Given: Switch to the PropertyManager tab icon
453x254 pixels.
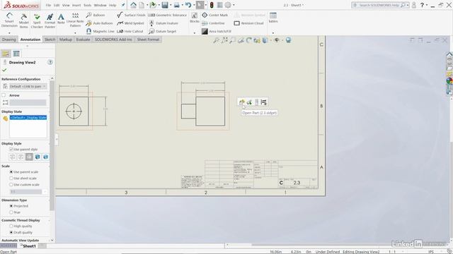Looking at the screenshot, I should 16,54.
